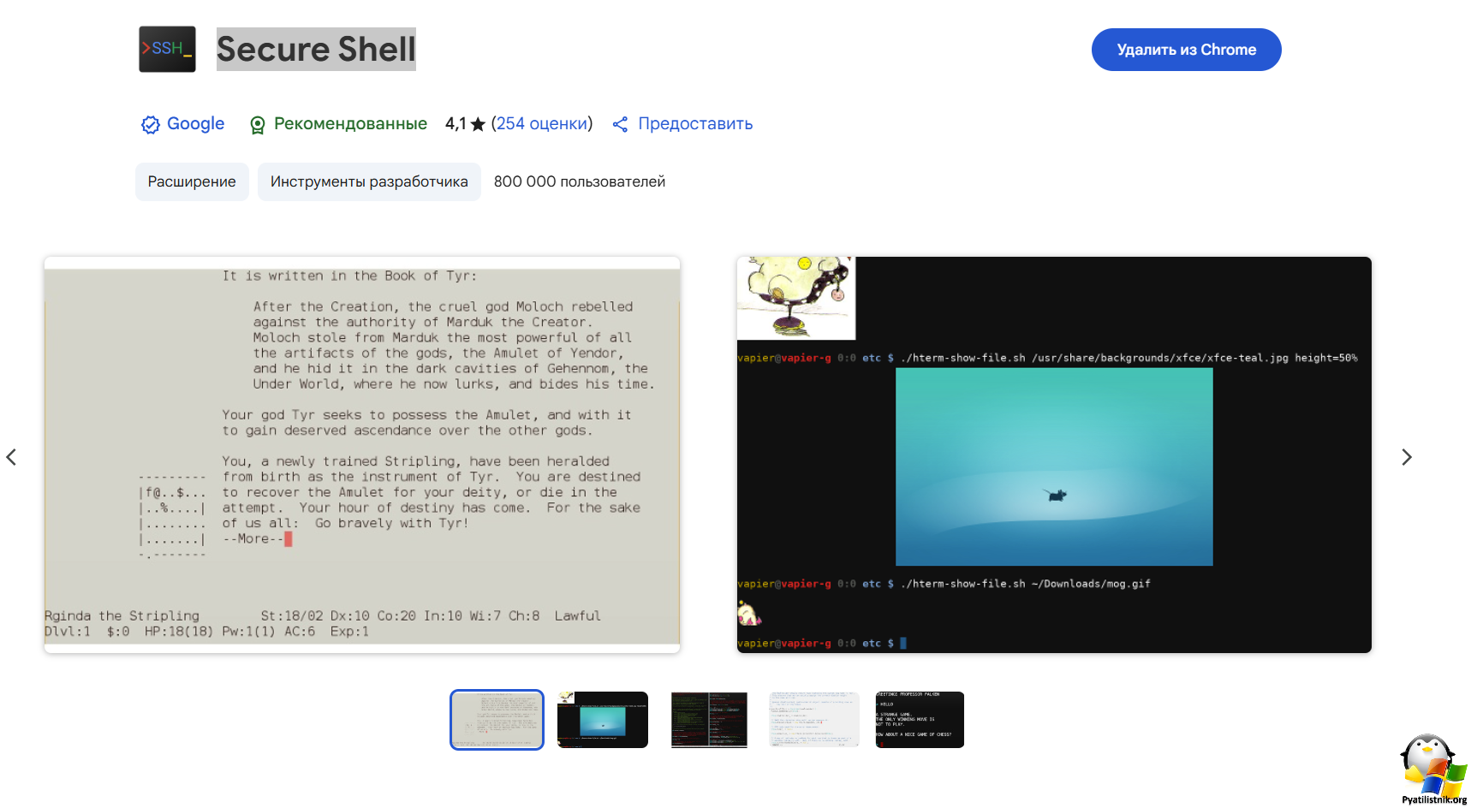Select the fifth Professor Falken thumbnail
The image size is (1471, 808).
tap(920, 720)
